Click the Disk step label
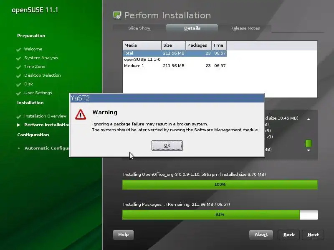Viewport: 334px width, 250px height. point(28,84)
